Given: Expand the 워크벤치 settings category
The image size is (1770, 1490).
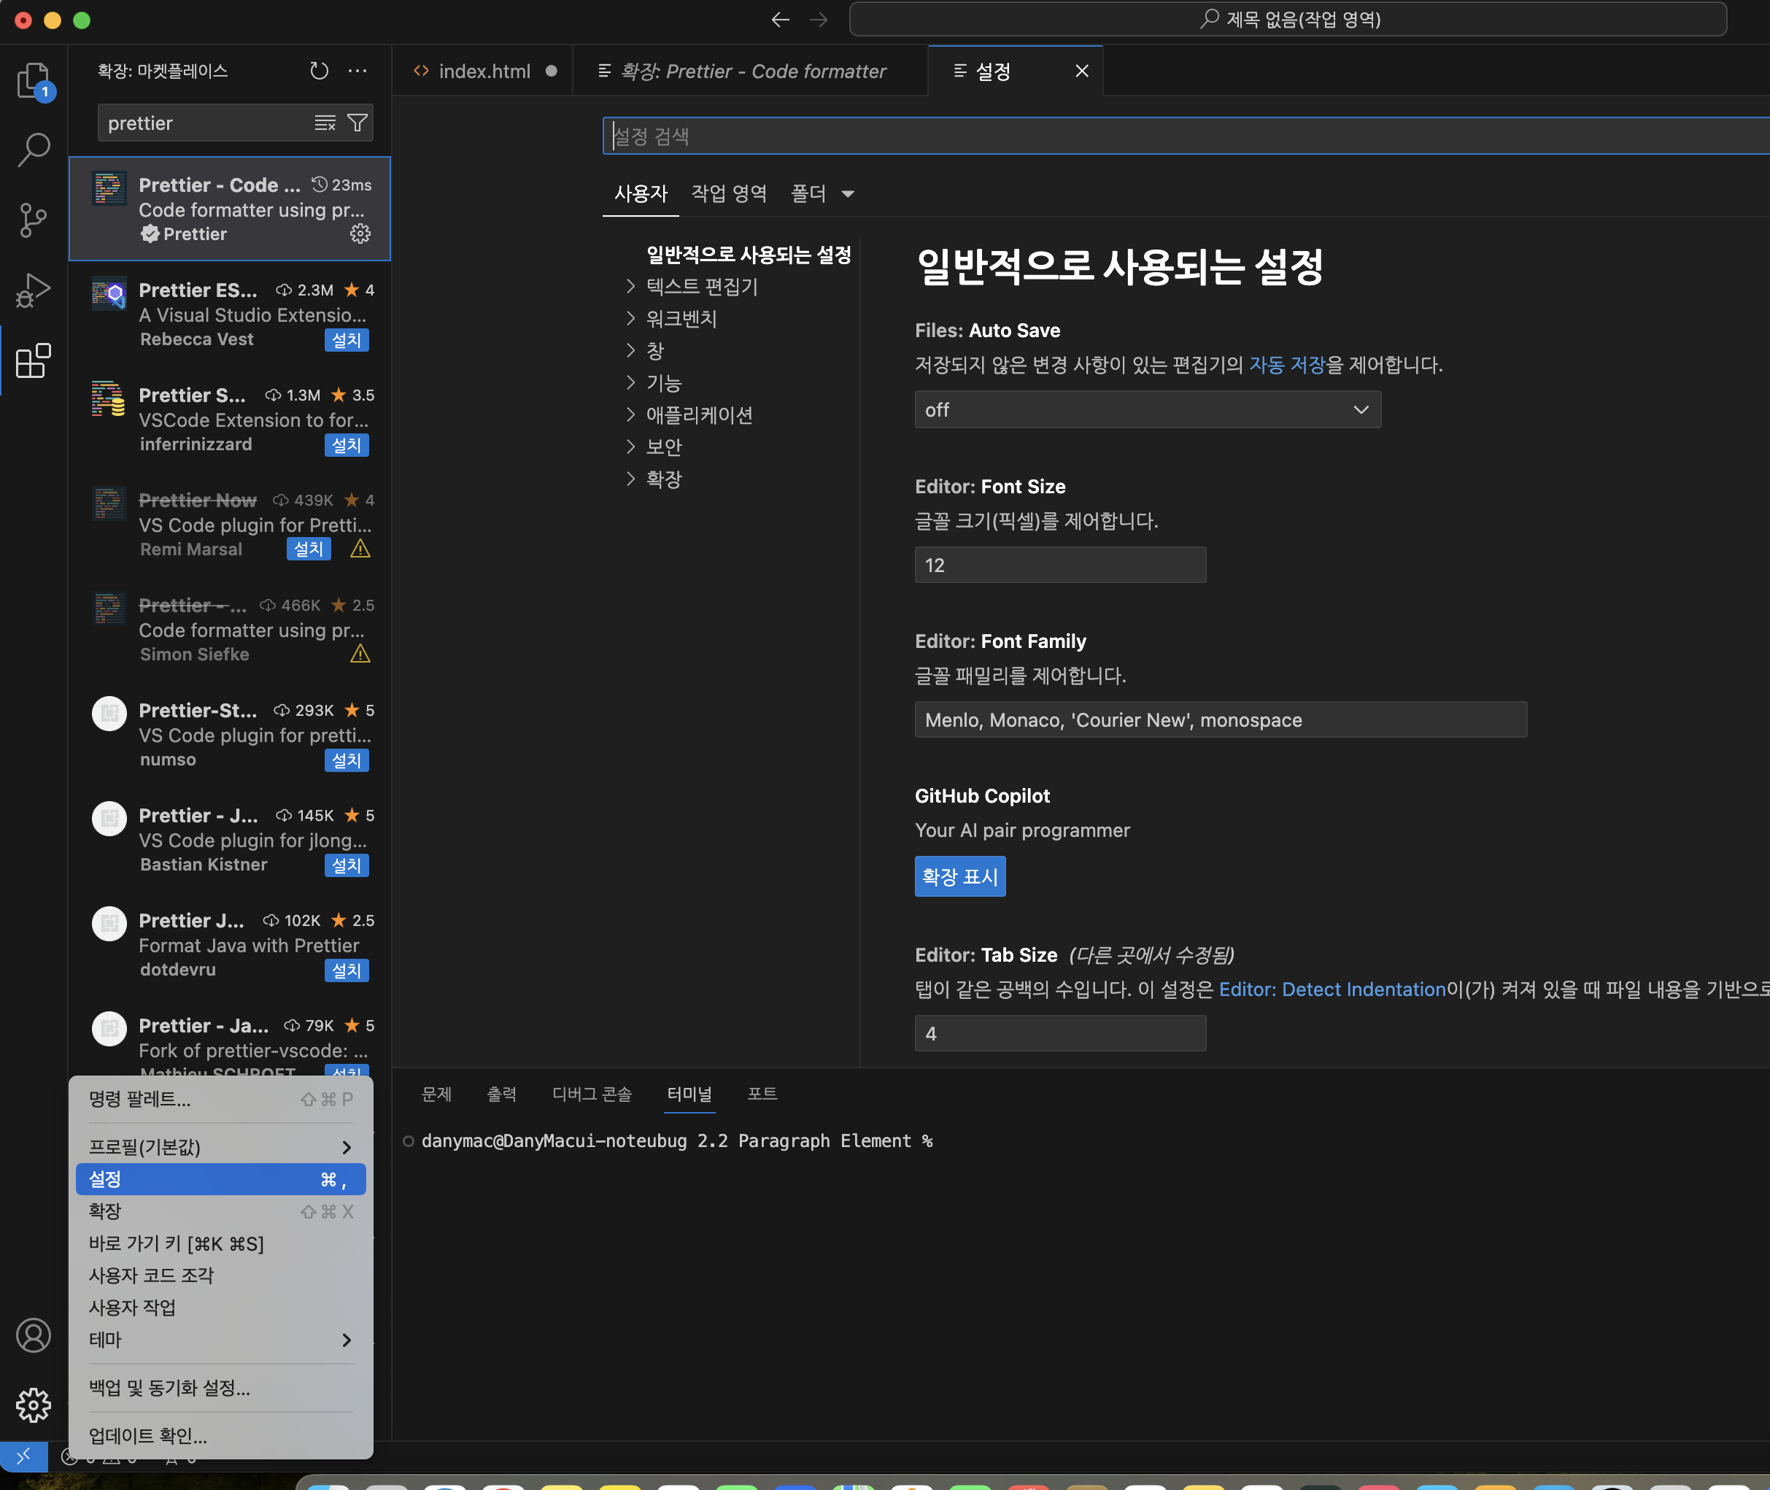Looking at the screenshot, I should [681, 318].
